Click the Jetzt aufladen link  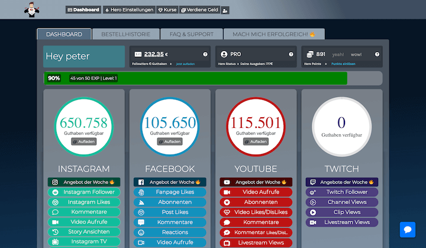coord(185,64)
